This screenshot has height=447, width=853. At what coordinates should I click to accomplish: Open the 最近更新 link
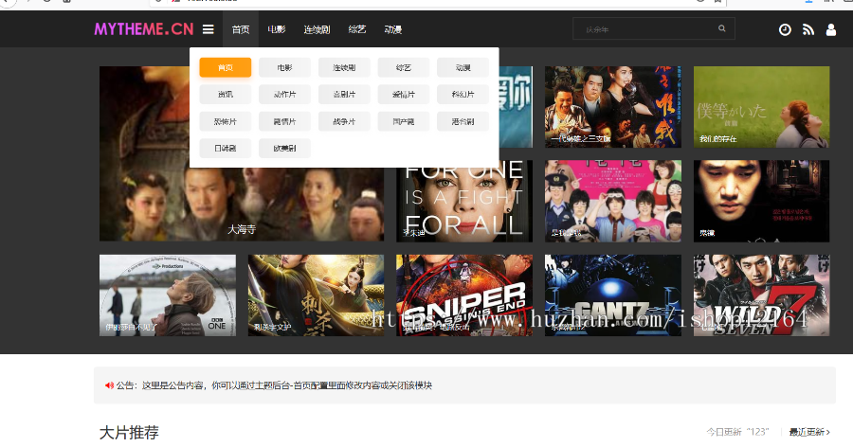click(809, 432)
